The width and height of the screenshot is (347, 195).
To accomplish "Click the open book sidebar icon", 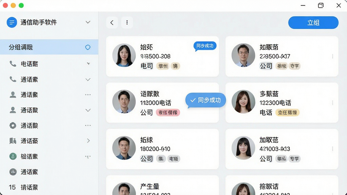I will point(13,141).
